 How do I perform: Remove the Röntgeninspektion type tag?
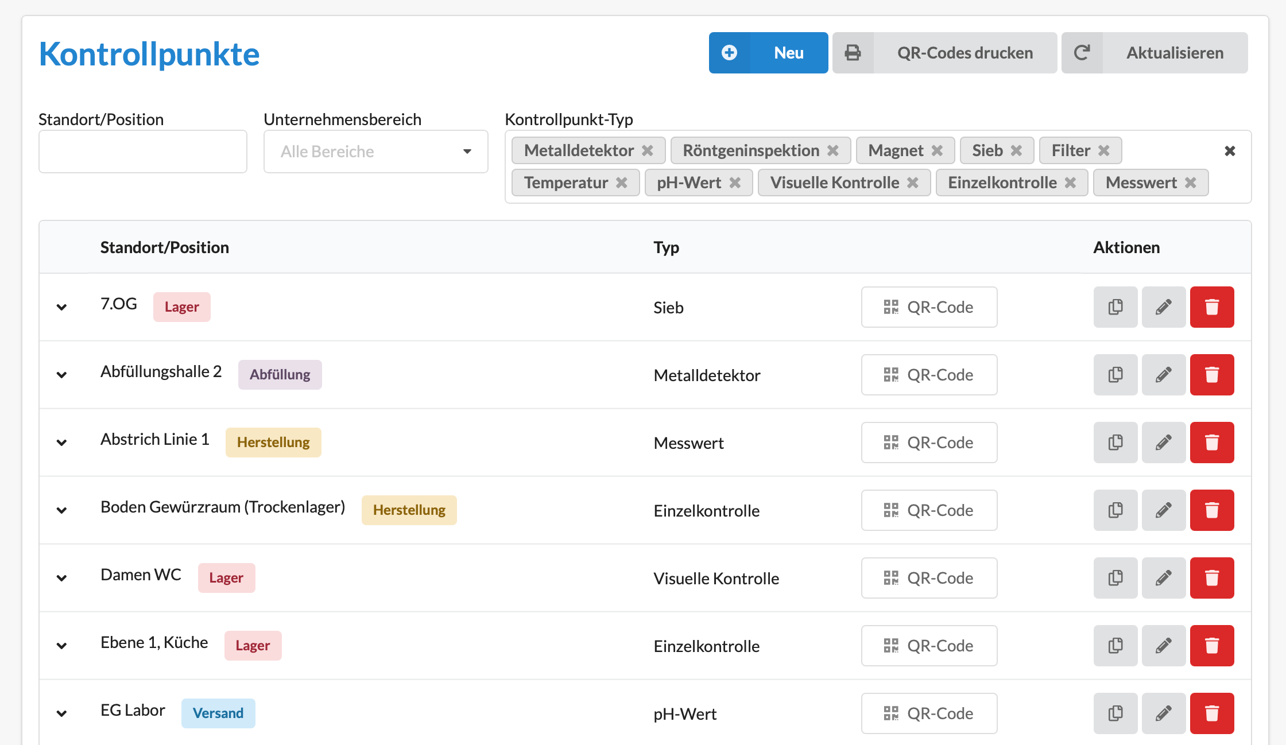tap(833, 150)
